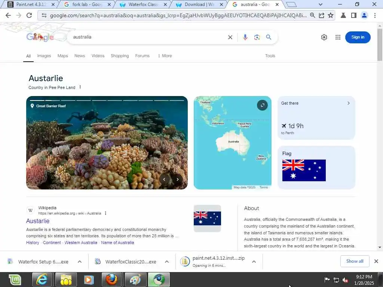Open the Western Australia sublink
Image resolution: width=383 pixels, height=287 pixels.
point(81,243)
